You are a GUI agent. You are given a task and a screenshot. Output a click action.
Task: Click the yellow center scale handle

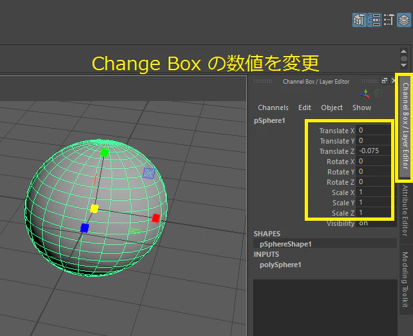94,209
